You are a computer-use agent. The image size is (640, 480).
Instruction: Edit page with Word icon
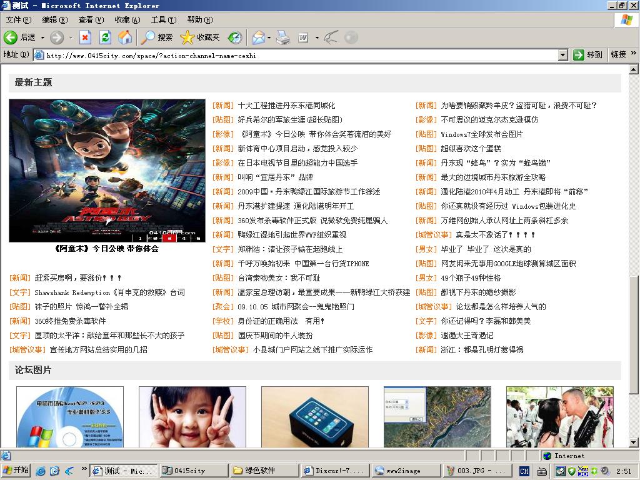(303, 37)
